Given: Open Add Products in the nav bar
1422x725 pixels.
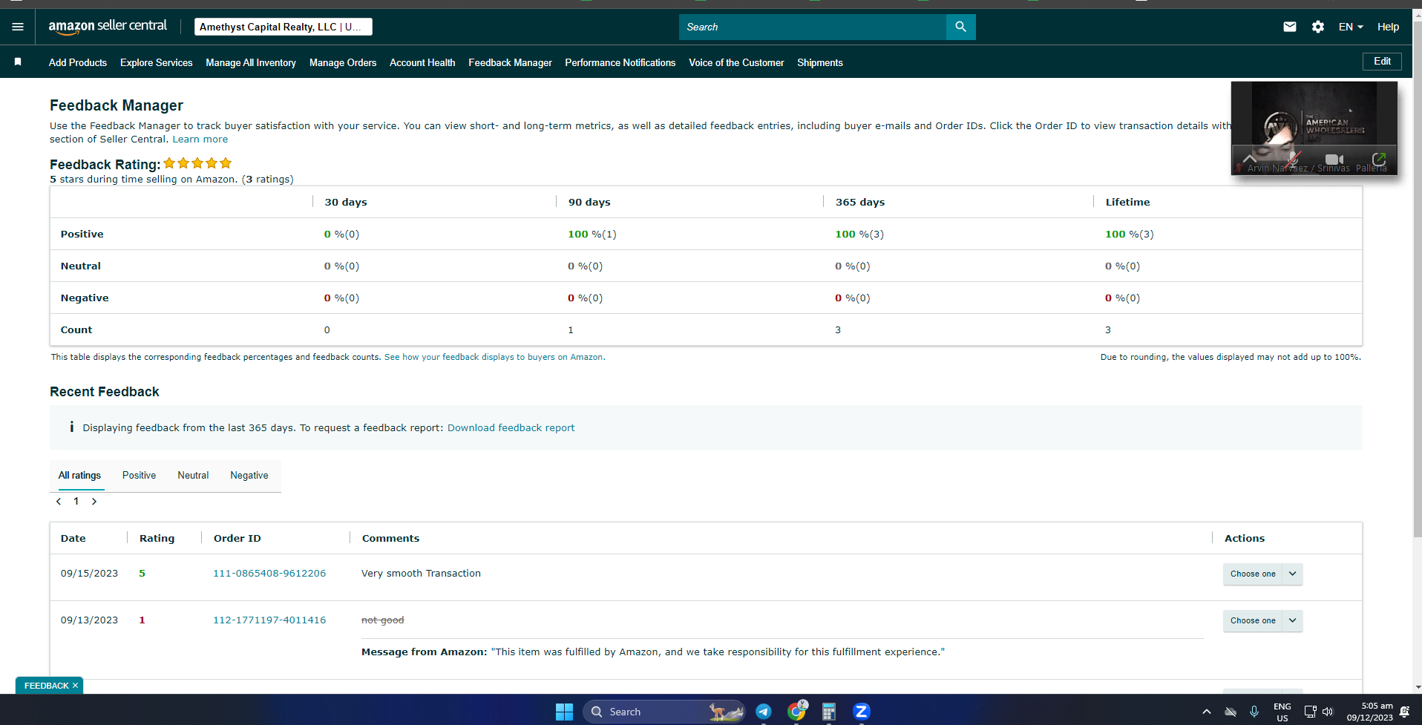Looking at the screenshot, I should click(78, 62).
